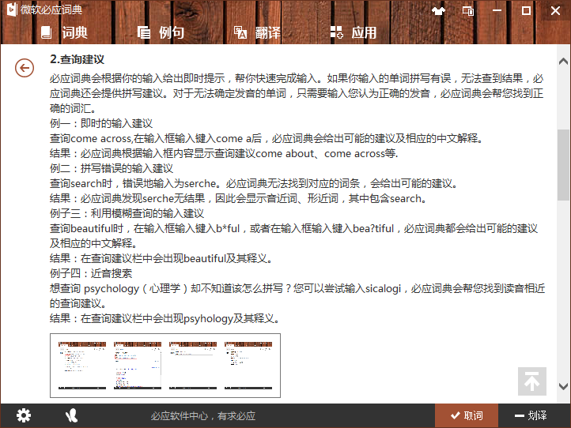Open the third screenshot thumbnail
571x428 pixels.
(193, 366)
